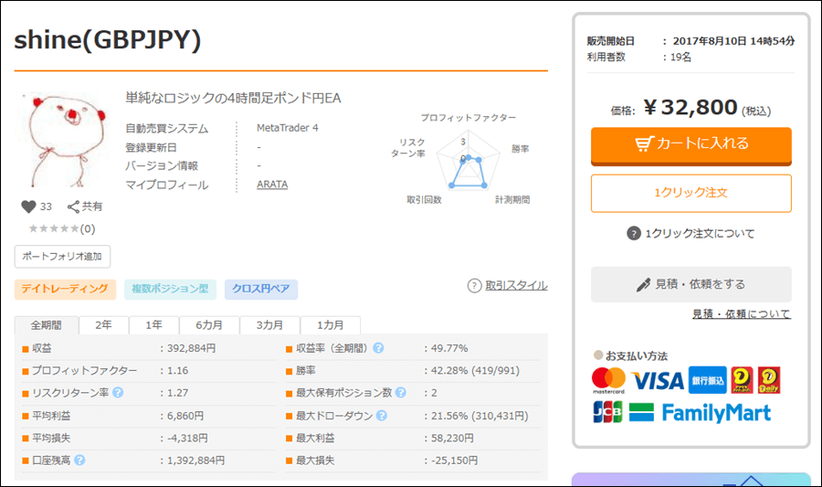Click help icon beside 最大ドローダウン

381,416
